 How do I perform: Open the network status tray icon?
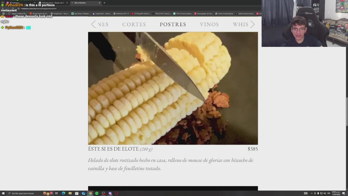321,193
